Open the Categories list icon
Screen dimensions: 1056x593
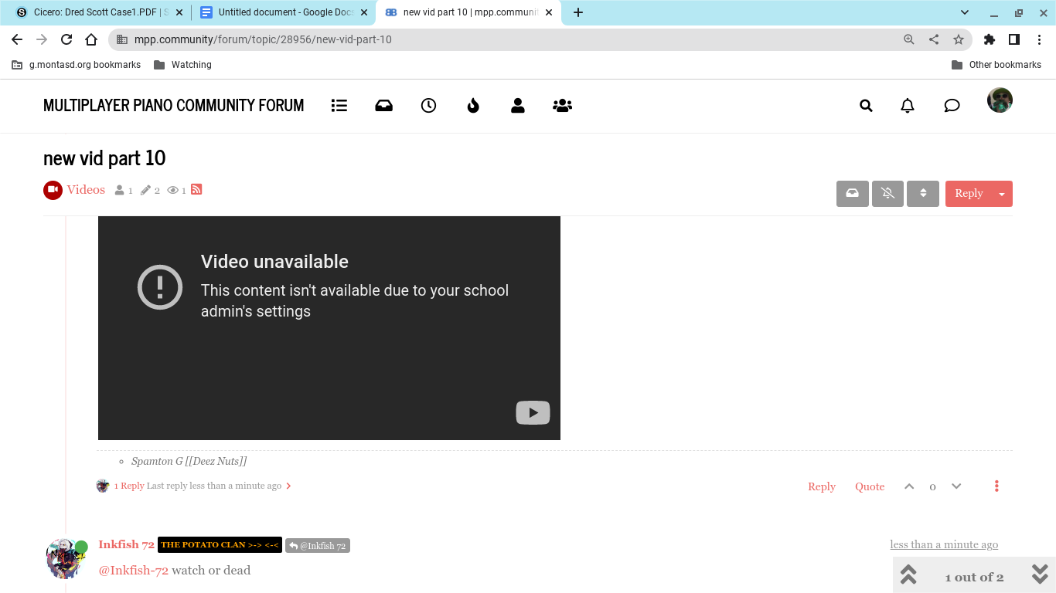(x=339, y=106)
